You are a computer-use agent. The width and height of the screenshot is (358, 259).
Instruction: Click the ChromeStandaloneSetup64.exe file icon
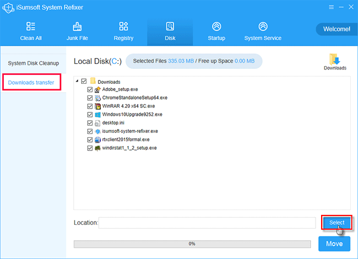(97, 98)
